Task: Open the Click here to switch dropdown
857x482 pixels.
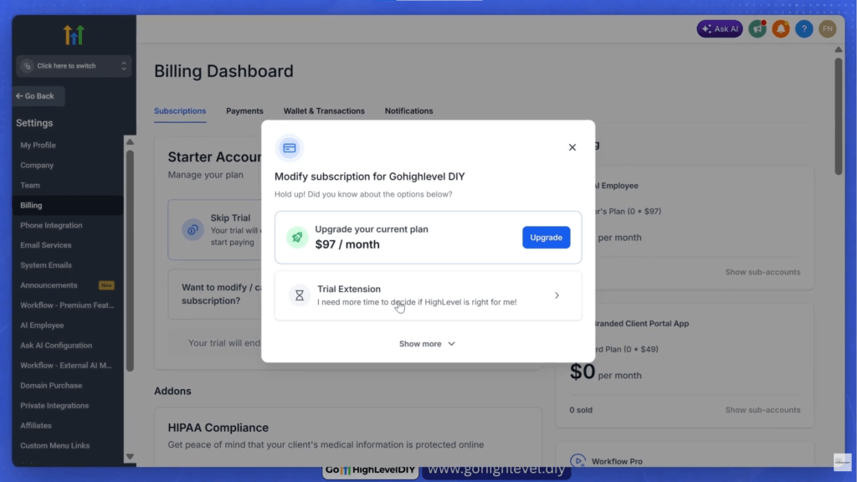Action: [x=74, y=66]
